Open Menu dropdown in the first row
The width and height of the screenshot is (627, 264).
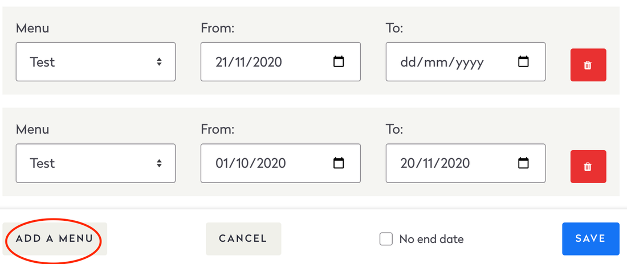click(95, 61)
